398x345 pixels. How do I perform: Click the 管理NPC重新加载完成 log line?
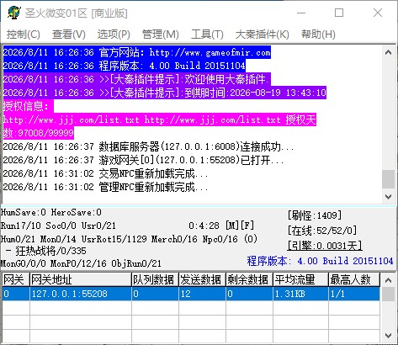[105, 187]
